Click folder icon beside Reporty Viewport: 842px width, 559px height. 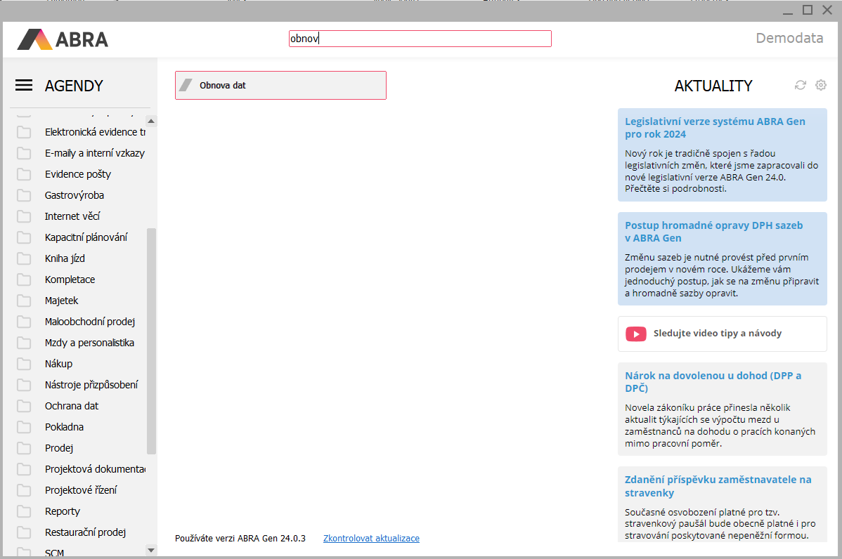[24, 511]
